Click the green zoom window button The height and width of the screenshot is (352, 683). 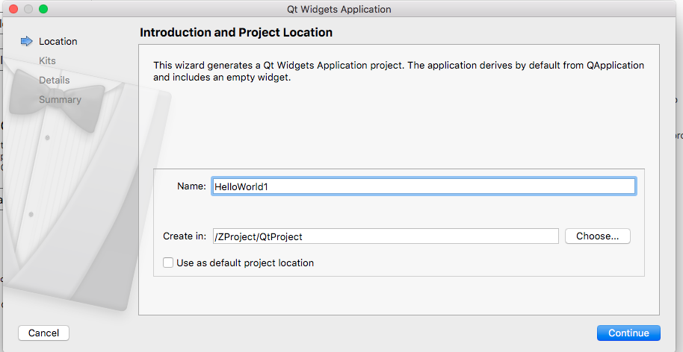click(43, 9)
